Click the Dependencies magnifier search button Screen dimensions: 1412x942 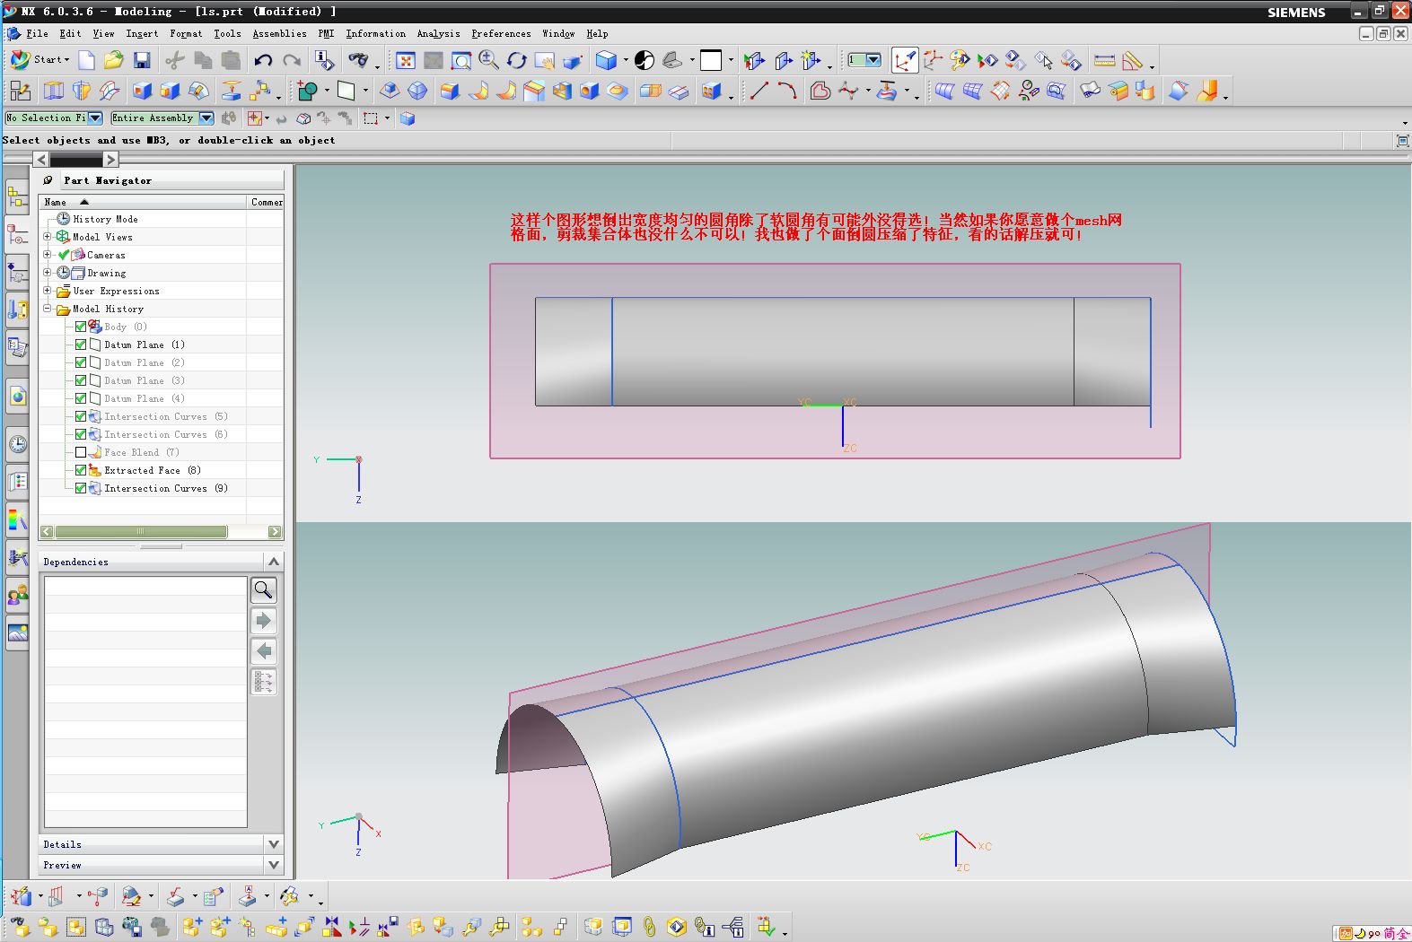point(263,589)
